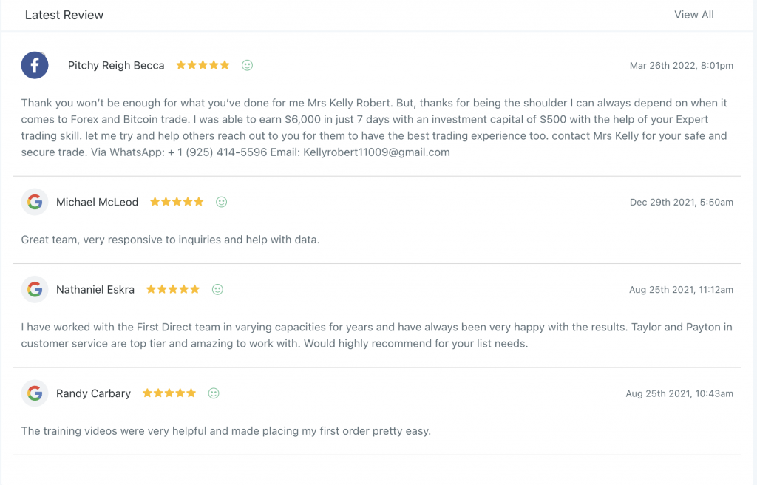Image resolution: width=757 pixels, height=485 pixels.
Task: Click the smiley face icon on Pitchy Reigh Becca's review
Action: pos(247,65)
